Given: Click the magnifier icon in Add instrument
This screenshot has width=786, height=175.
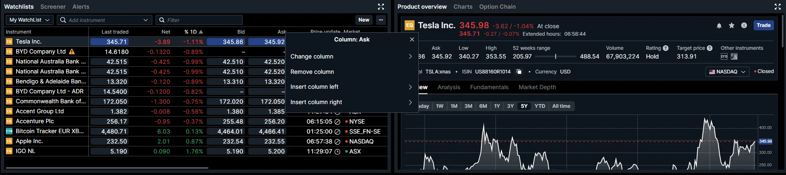Looking at the screenshot, I should tap(63, 20).
